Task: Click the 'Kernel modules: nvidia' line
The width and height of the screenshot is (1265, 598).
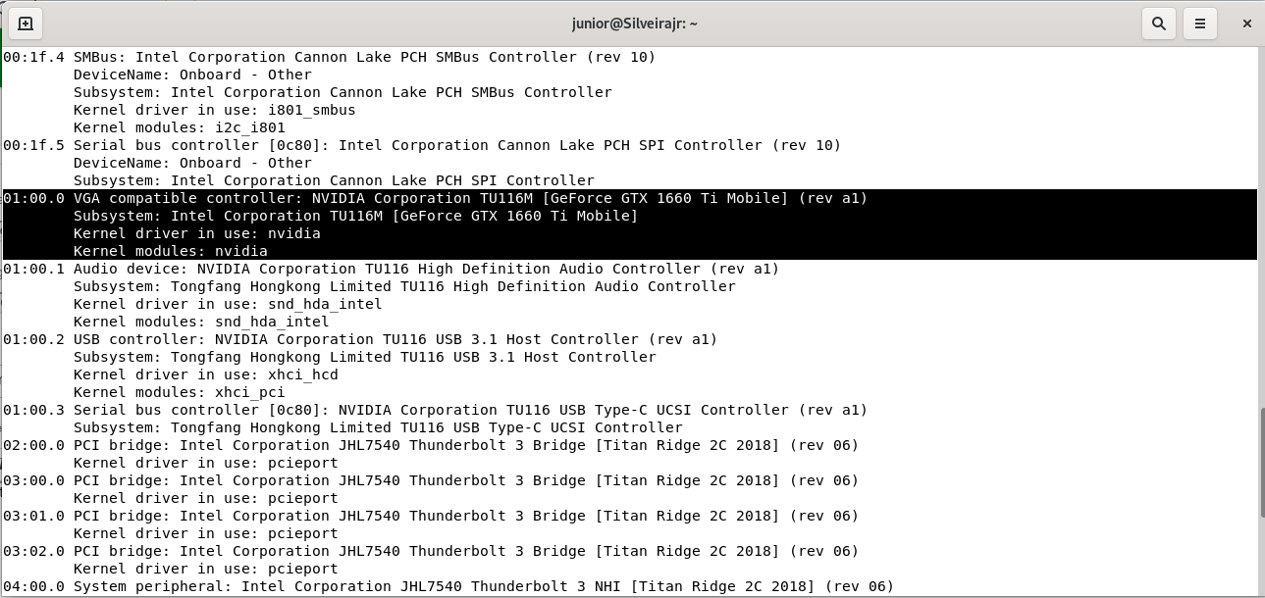Action: point(171,251)
